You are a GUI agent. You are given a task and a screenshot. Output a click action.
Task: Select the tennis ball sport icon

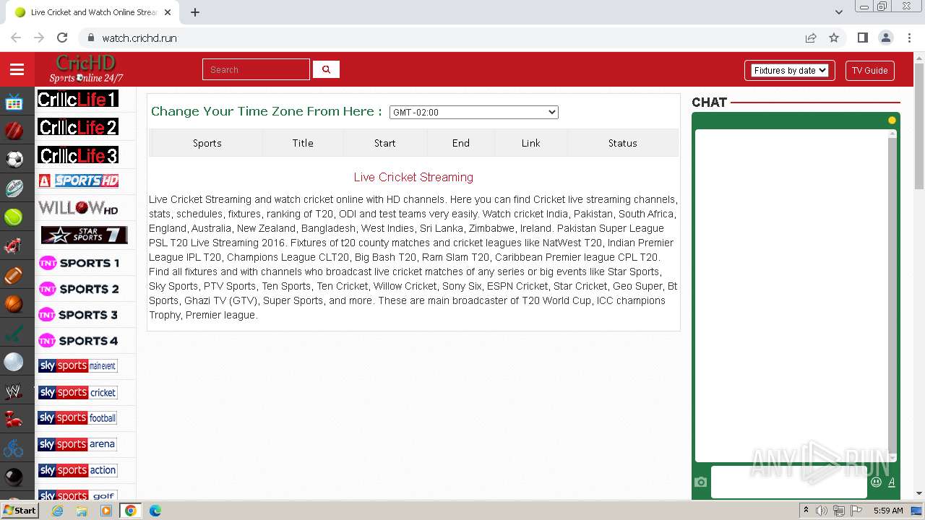[x=14, y=217]
